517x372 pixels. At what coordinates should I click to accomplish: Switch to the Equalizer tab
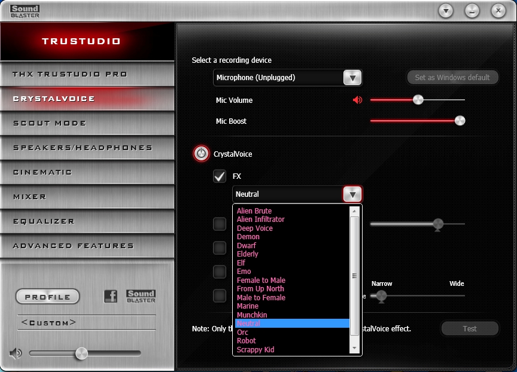click(x=87, y=221)
